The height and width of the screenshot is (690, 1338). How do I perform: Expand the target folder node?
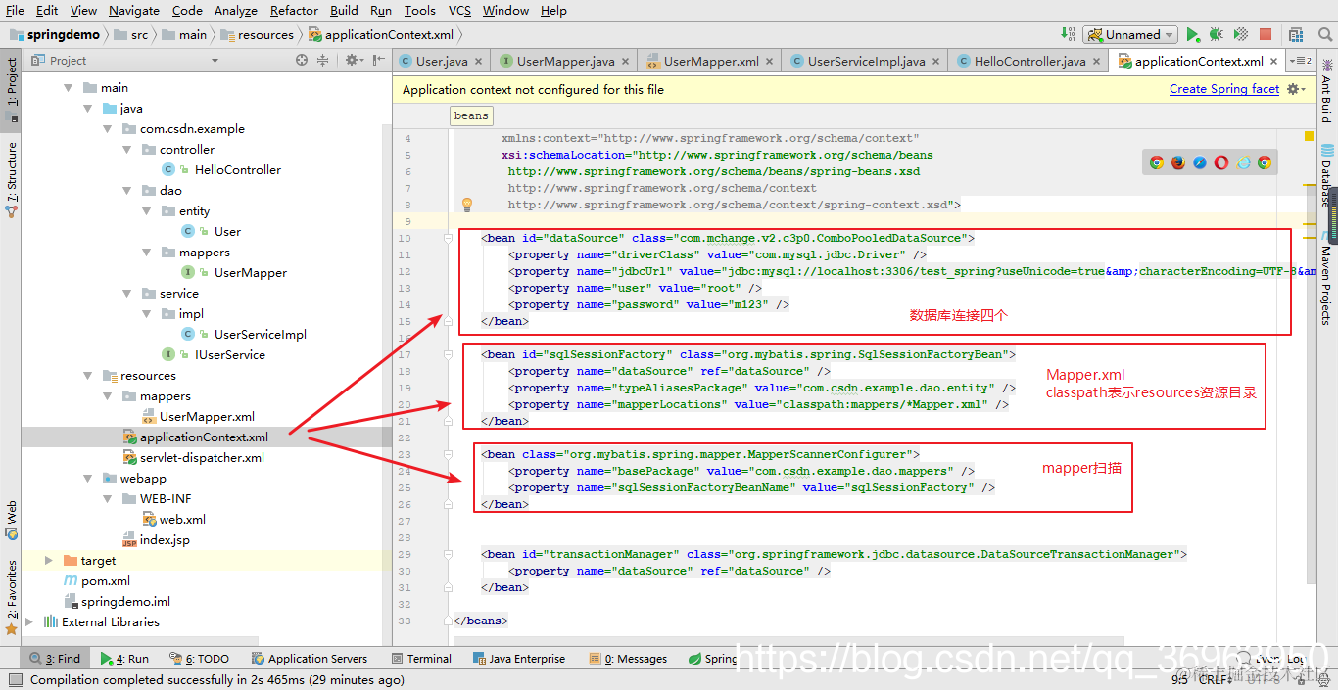pyautogui.click(x=49, y=561)
